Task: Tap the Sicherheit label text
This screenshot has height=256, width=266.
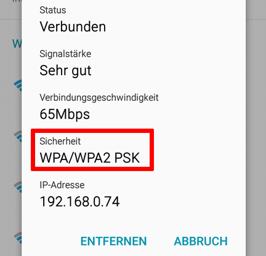Action: (x=60, y=141)
